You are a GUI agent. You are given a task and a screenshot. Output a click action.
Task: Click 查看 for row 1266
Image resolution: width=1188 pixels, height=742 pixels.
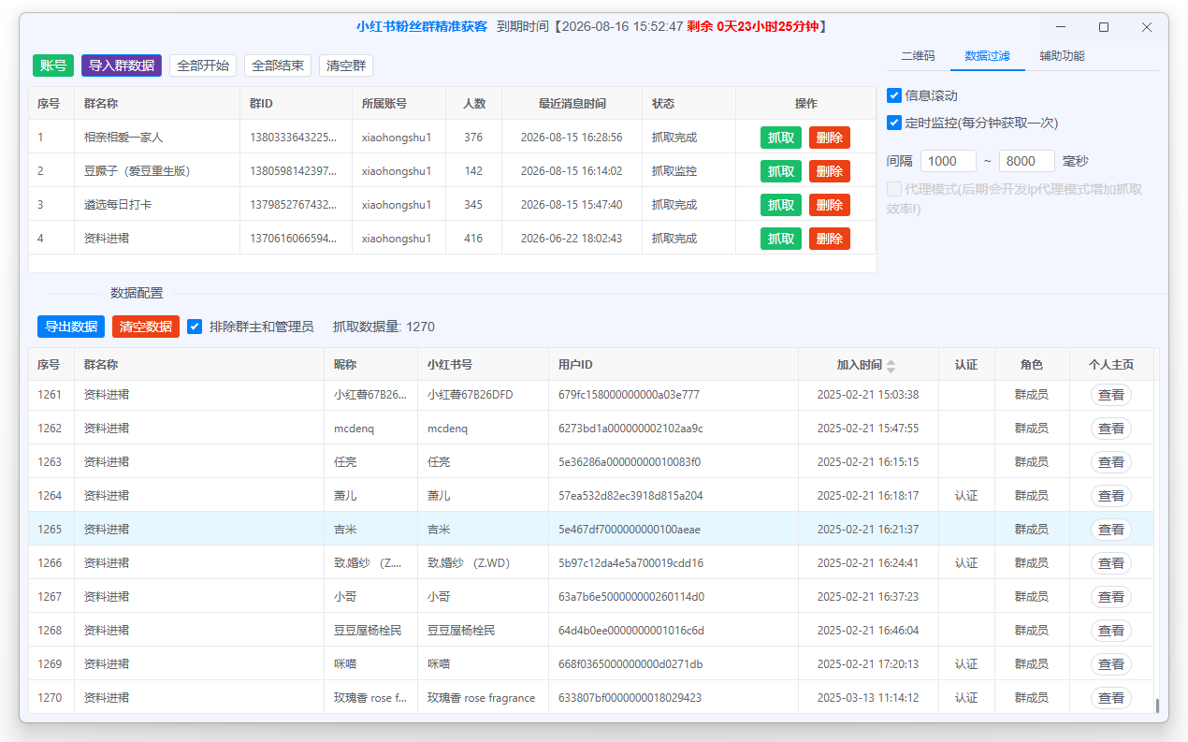[1111, 563]
